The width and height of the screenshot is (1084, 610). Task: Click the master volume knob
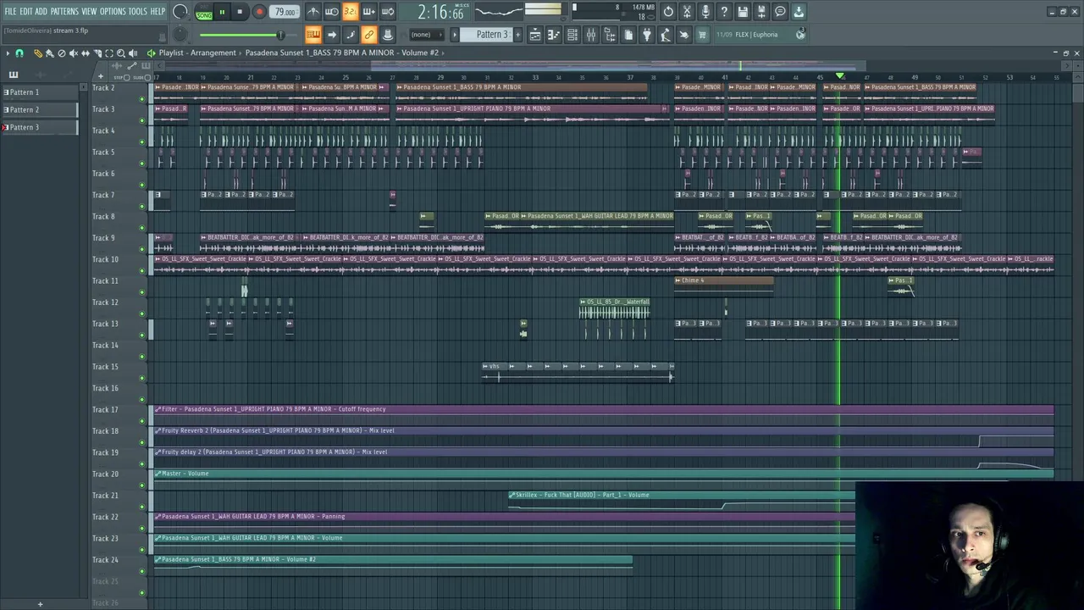tap(180, 12)
